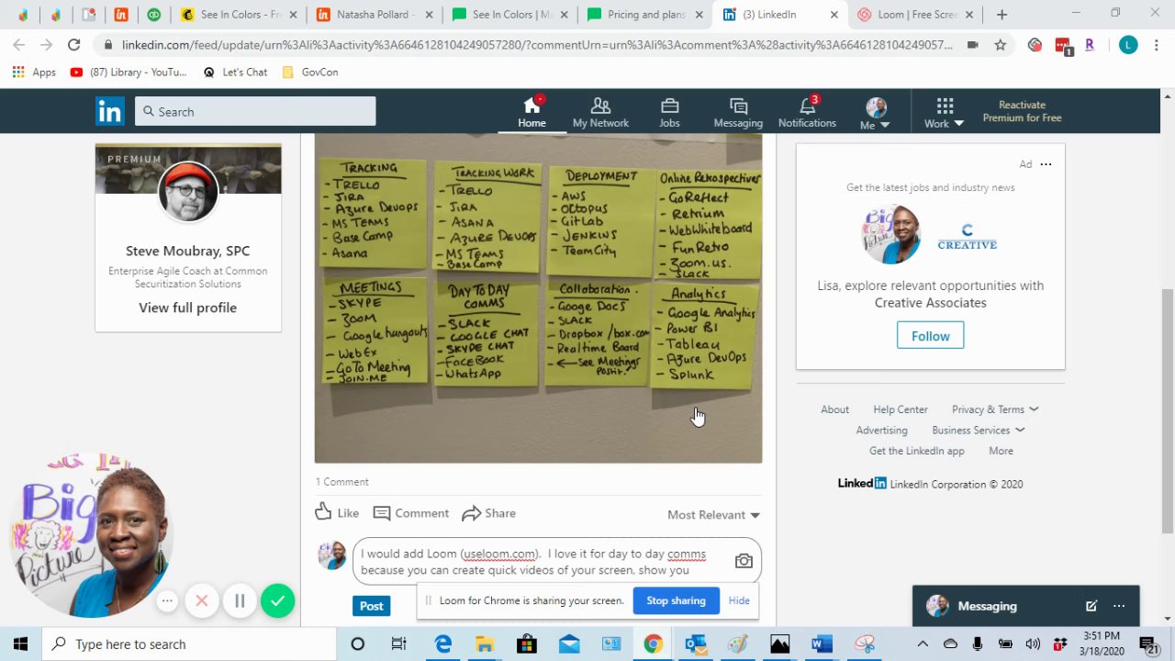Compose new message in Messaging bar

[x=1091, y=606]
